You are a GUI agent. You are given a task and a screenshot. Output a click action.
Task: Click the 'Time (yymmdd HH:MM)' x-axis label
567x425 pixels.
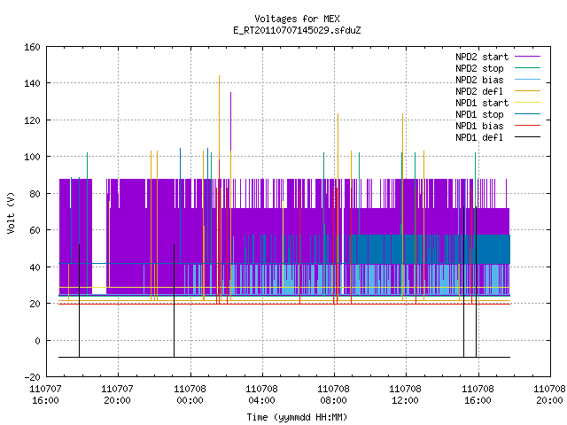click(x=297, y=417)
